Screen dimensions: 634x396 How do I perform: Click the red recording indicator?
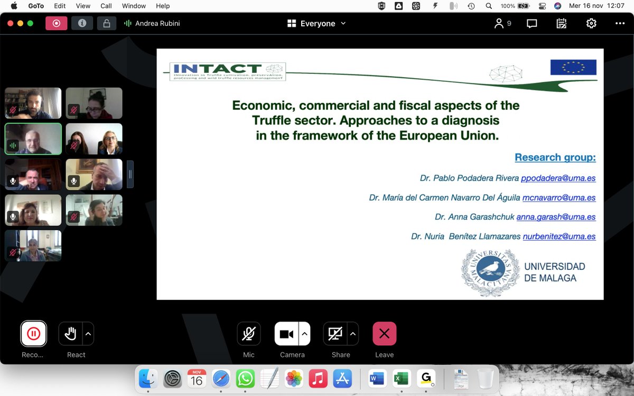(x=56, y=23)
